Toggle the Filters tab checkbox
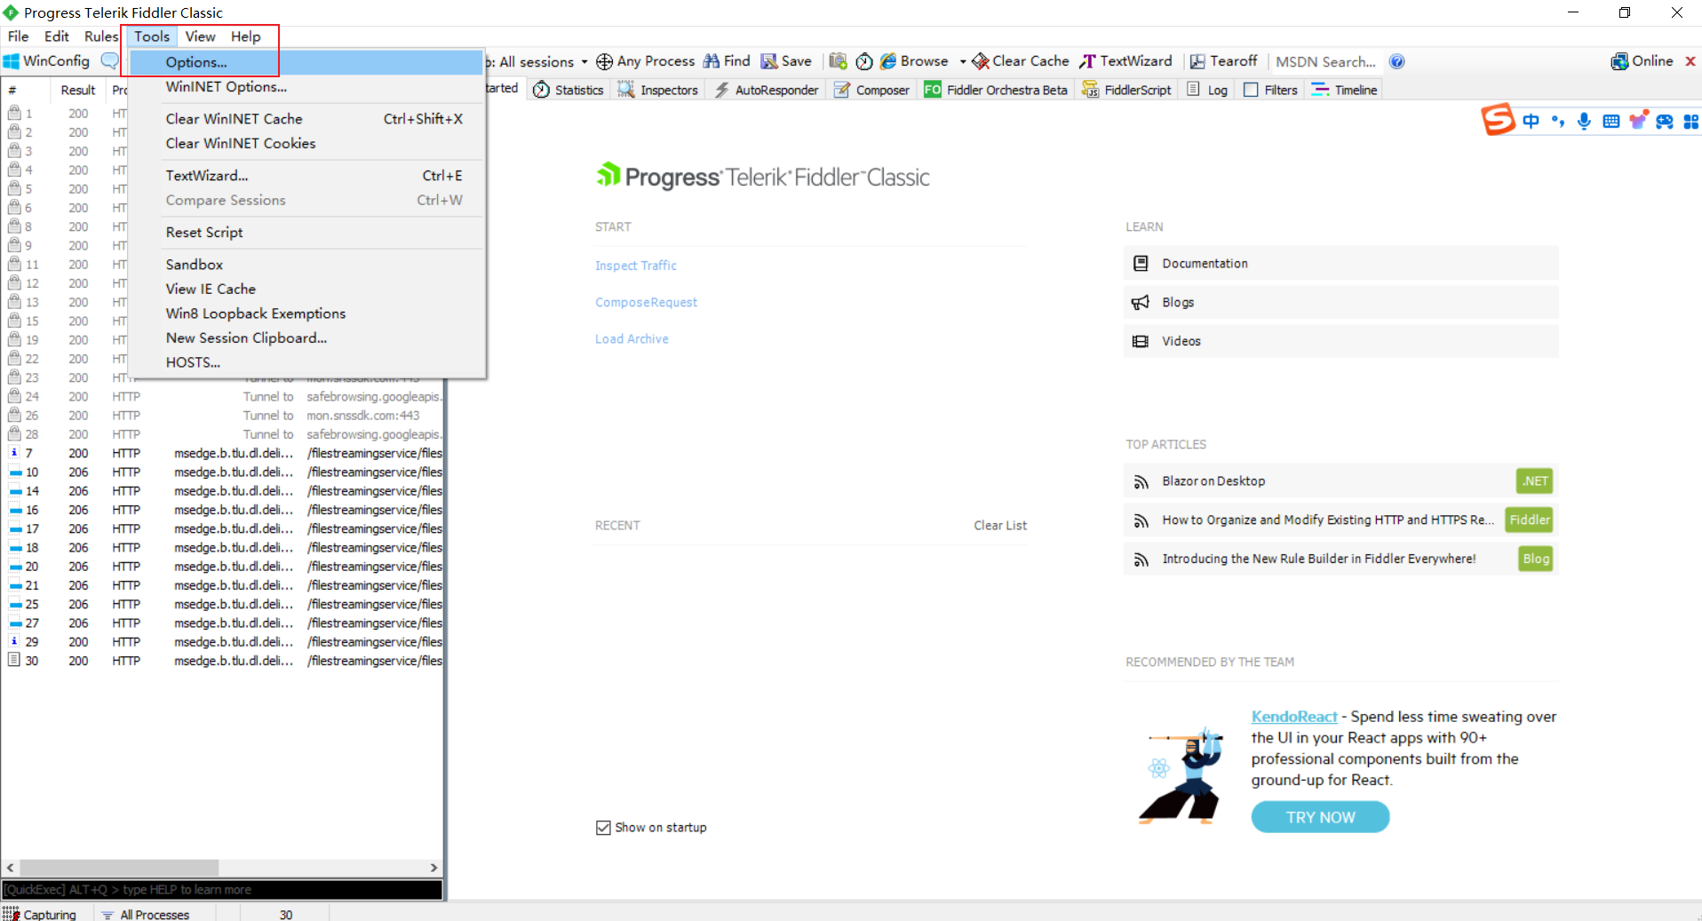 pos(1251,90)
